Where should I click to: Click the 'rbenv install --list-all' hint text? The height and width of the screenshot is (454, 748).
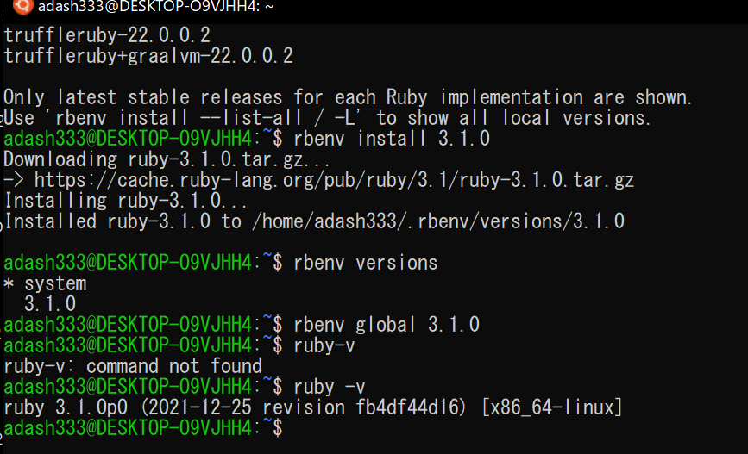[x=179, y=118]
